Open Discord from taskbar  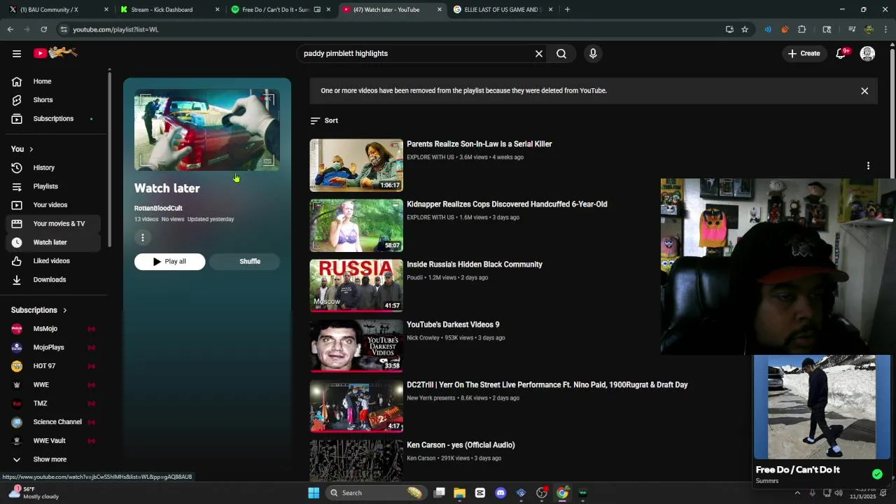click(x=500, y=493)
